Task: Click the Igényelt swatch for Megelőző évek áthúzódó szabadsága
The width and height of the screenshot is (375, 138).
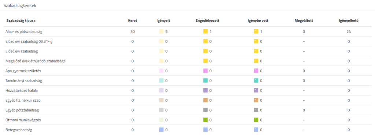Action: tap(161, 61)
